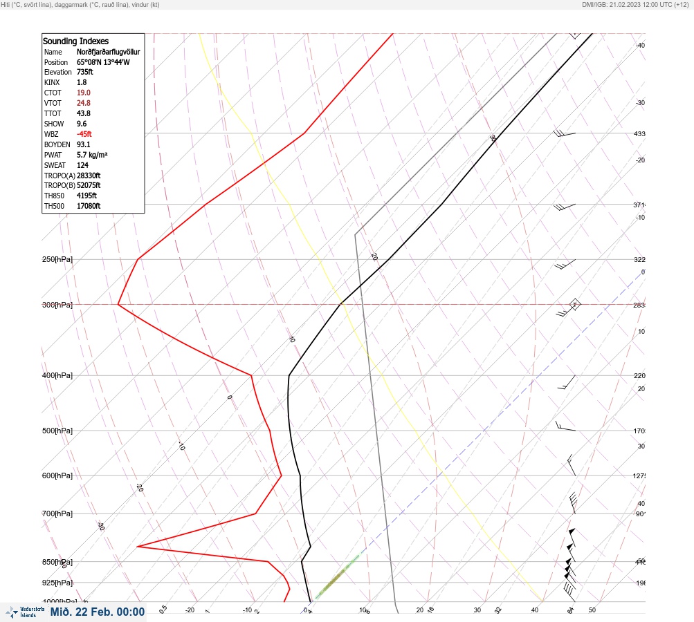Click the SHOW value 9.6
Viewport: 694px width, 622px height.
point(82,124)
